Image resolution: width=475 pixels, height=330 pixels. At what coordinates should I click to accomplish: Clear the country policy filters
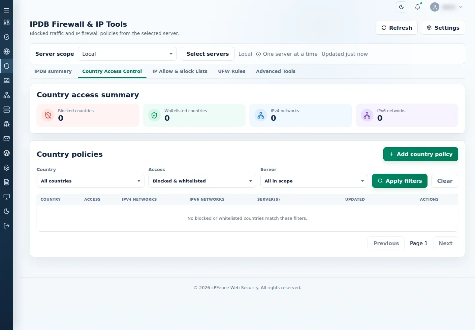445,181
